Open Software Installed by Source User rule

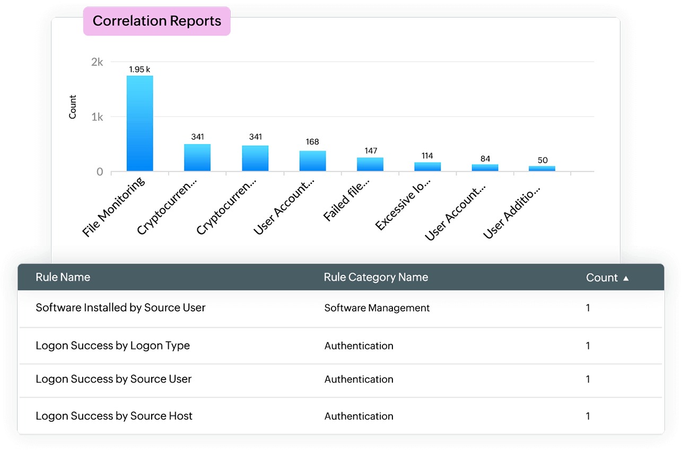coord(120,307)
